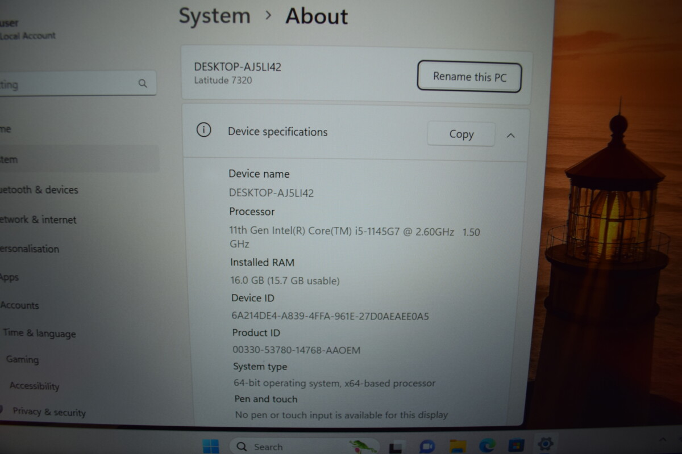The height and width of the screenshot is (454, 682).
Task: Open Time & language settings
Action: pos(39,333)
